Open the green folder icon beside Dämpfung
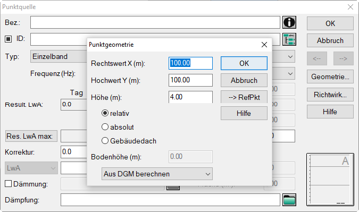The height and width of the screenshot is (212, 359). 289,200
